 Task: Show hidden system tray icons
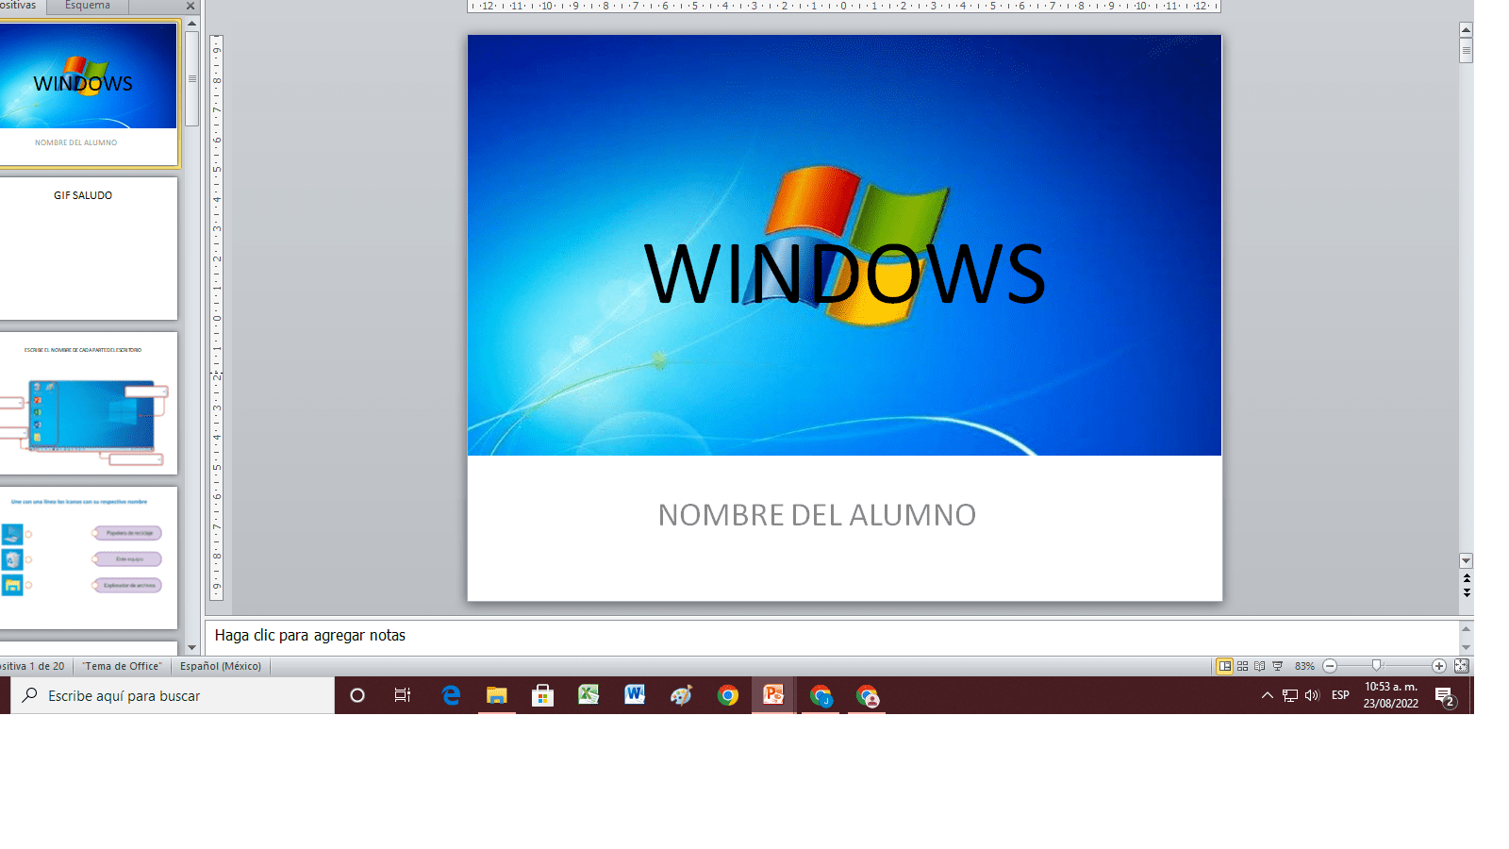click(1267, 695)
